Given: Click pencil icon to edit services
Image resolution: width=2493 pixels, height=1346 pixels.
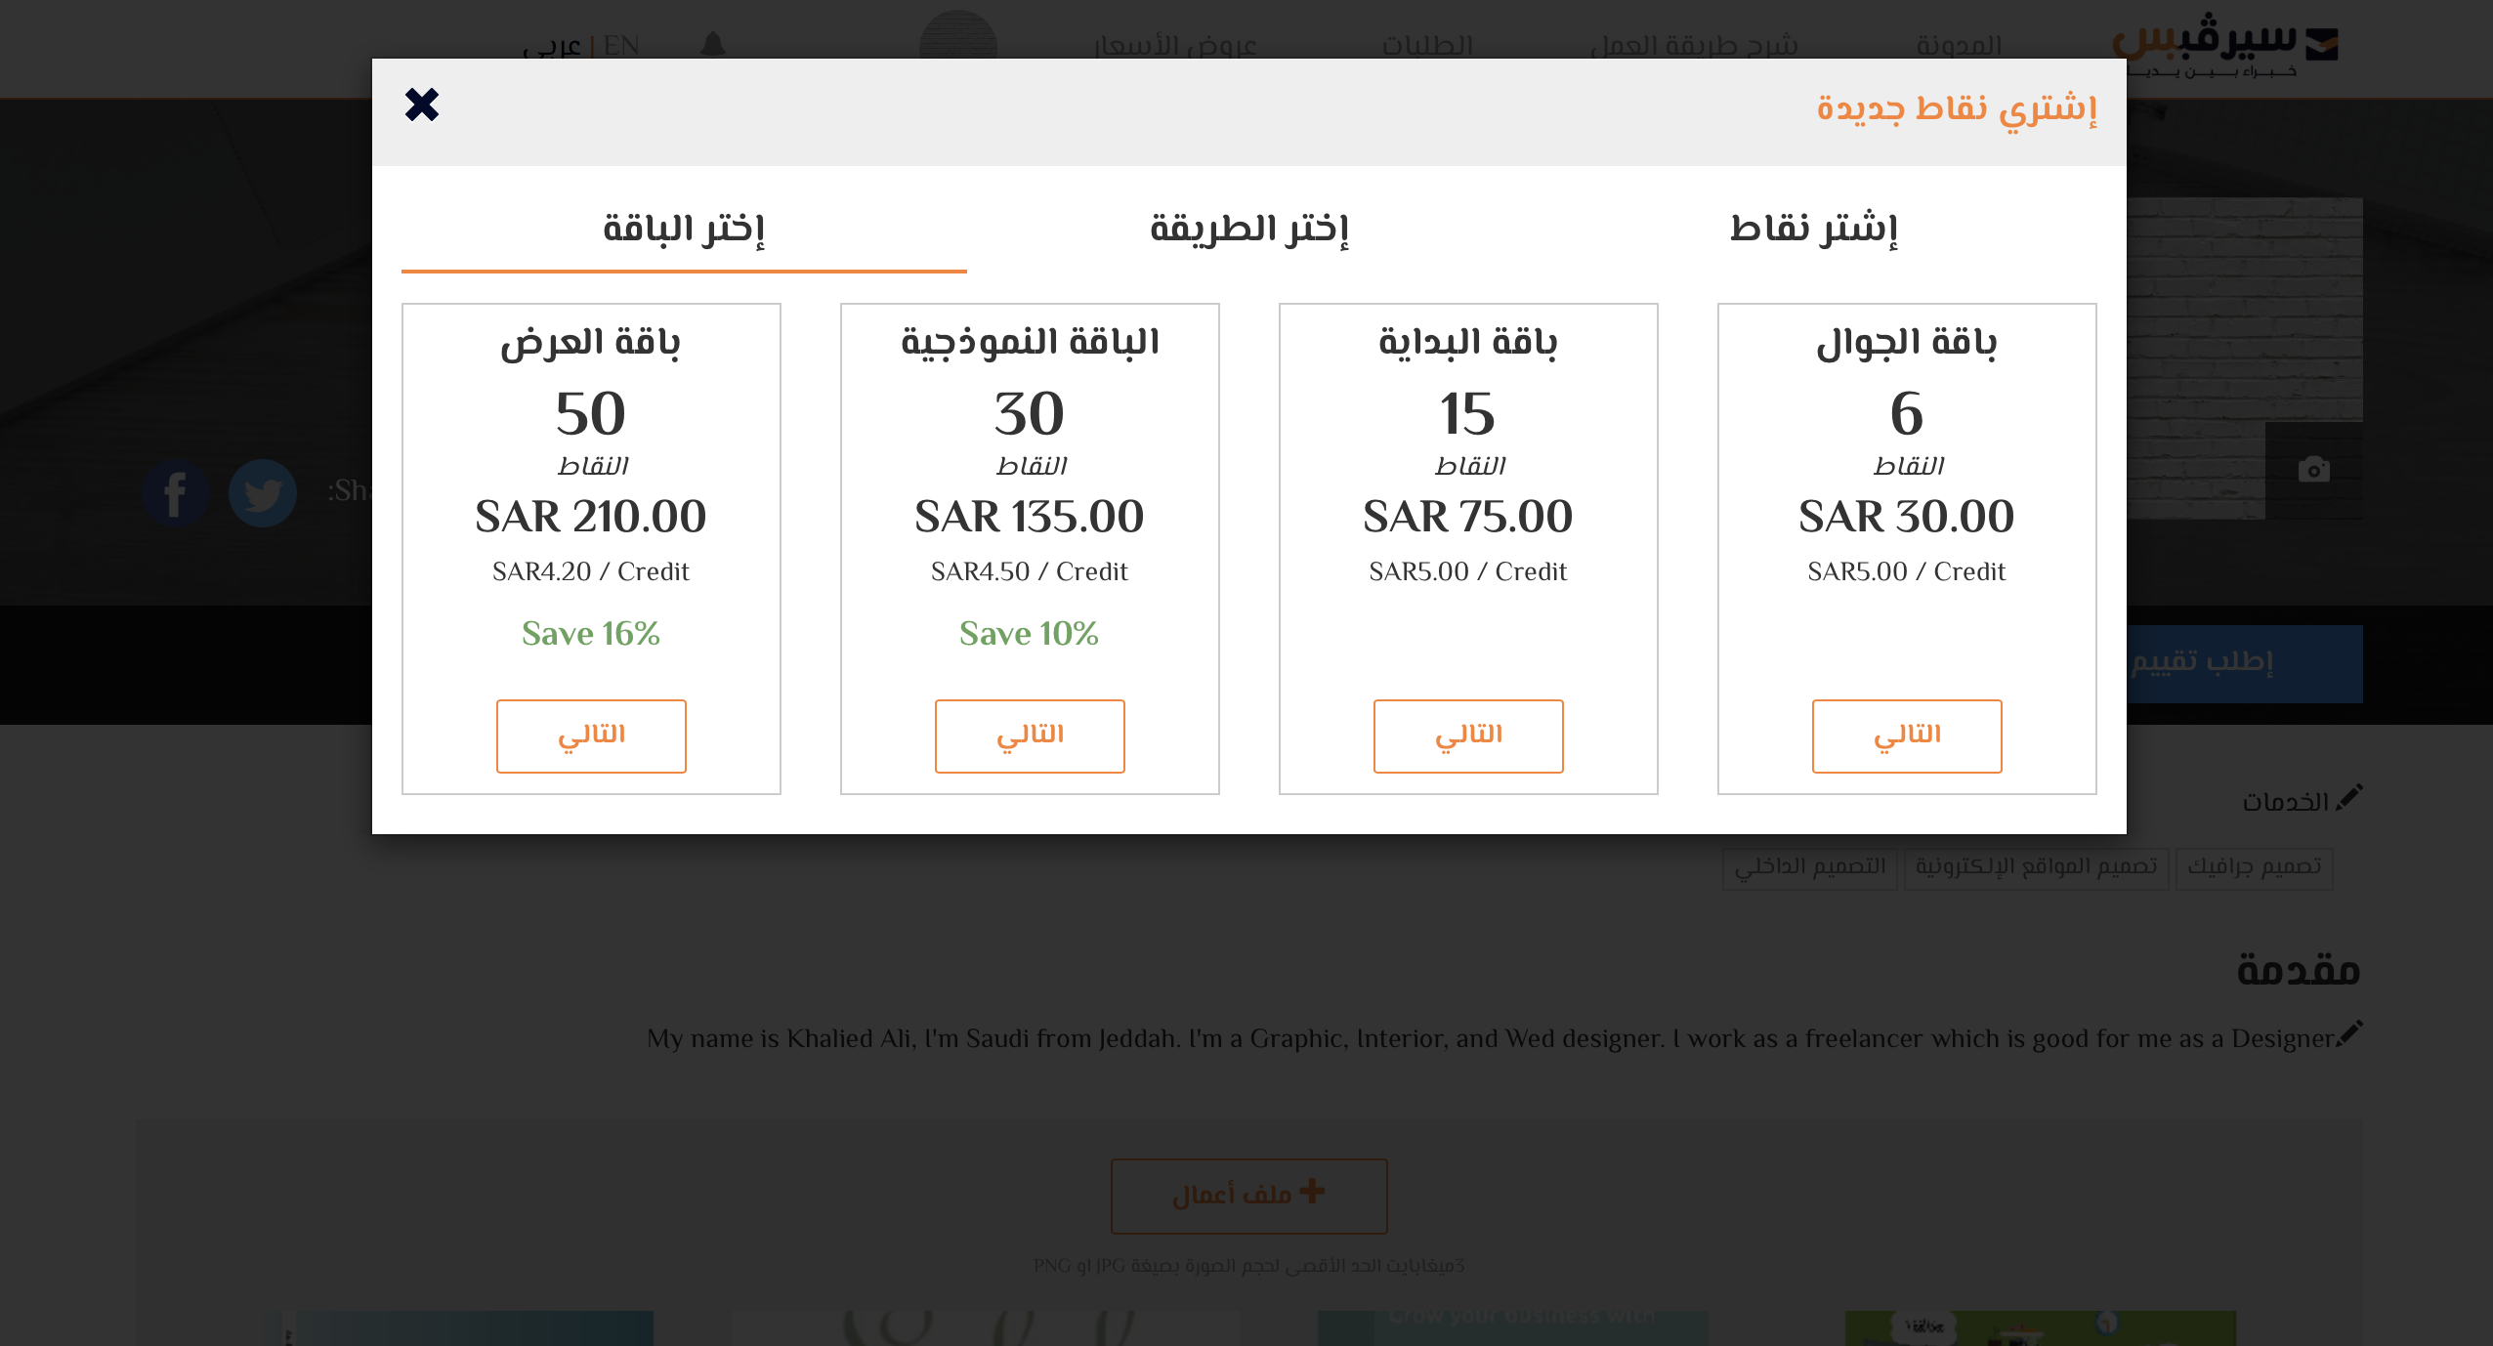Looking at the screenshot, I should click(2350, 797).
